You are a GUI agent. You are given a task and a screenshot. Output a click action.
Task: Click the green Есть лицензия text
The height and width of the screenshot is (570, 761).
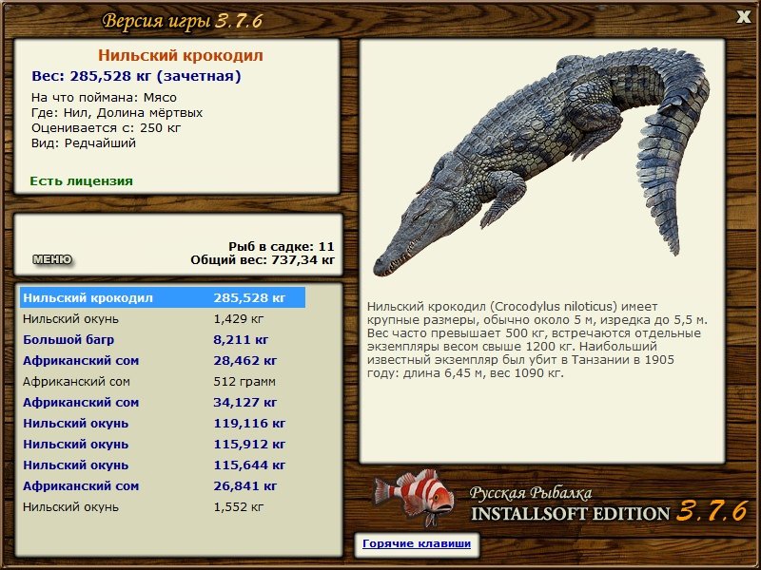(x=82, y=181)
